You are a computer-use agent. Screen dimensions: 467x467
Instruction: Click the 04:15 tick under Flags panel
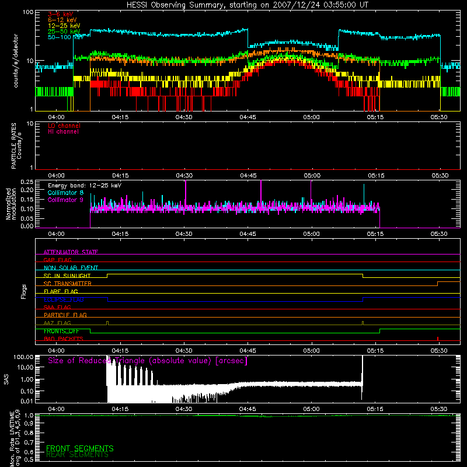[120, 351]
